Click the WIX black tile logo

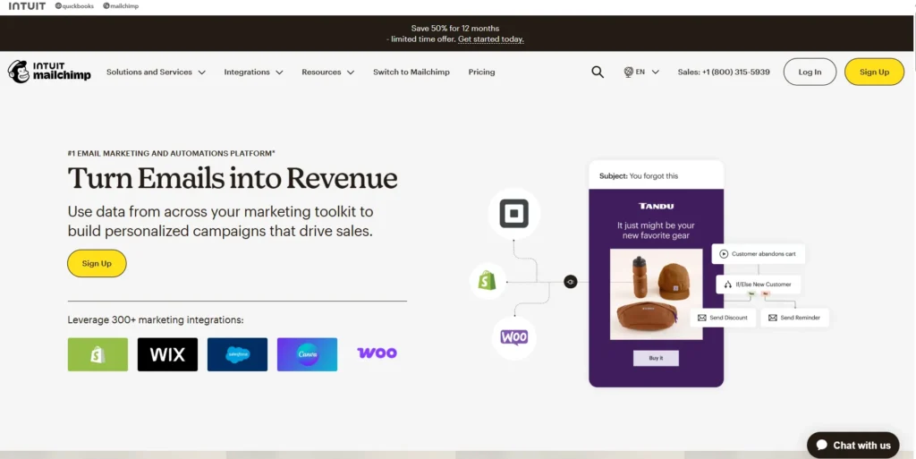point(167,354)
